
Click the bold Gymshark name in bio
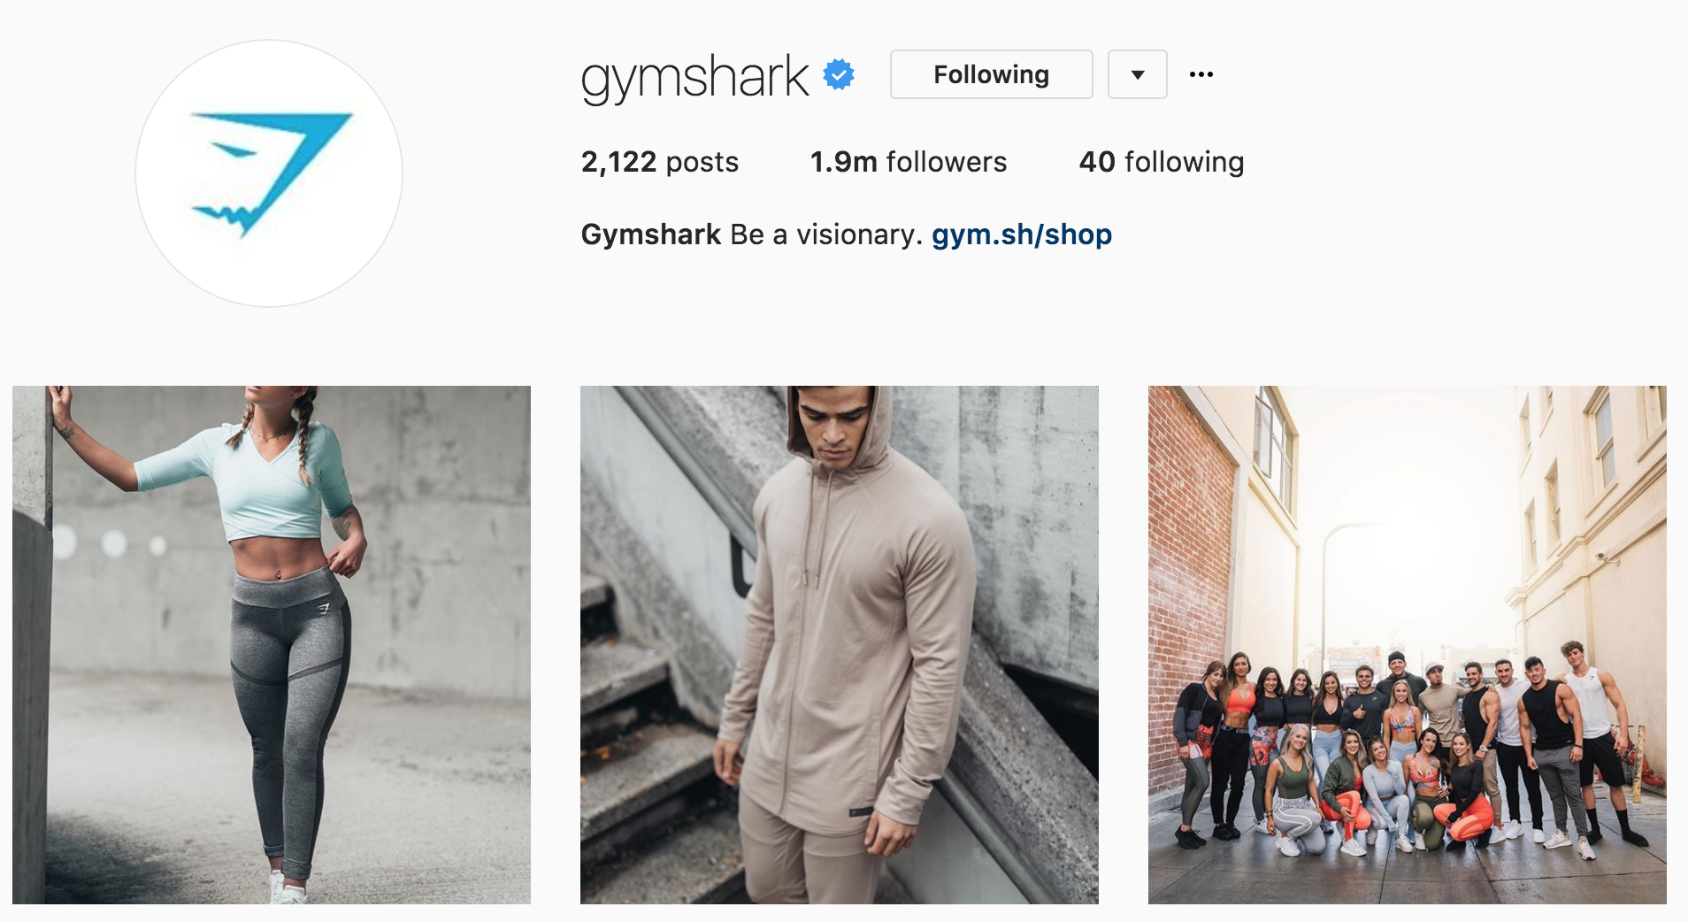pyautogui.click(x=651, y=234)
